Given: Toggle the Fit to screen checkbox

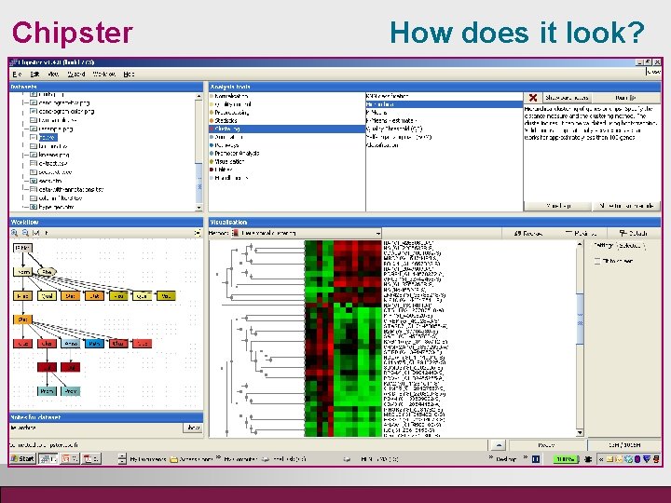Looking at the screenshot, I should (597, 261).
